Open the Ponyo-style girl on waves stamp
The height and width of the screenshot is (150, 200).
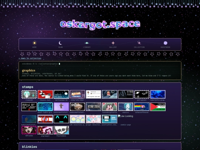(109, 94)
